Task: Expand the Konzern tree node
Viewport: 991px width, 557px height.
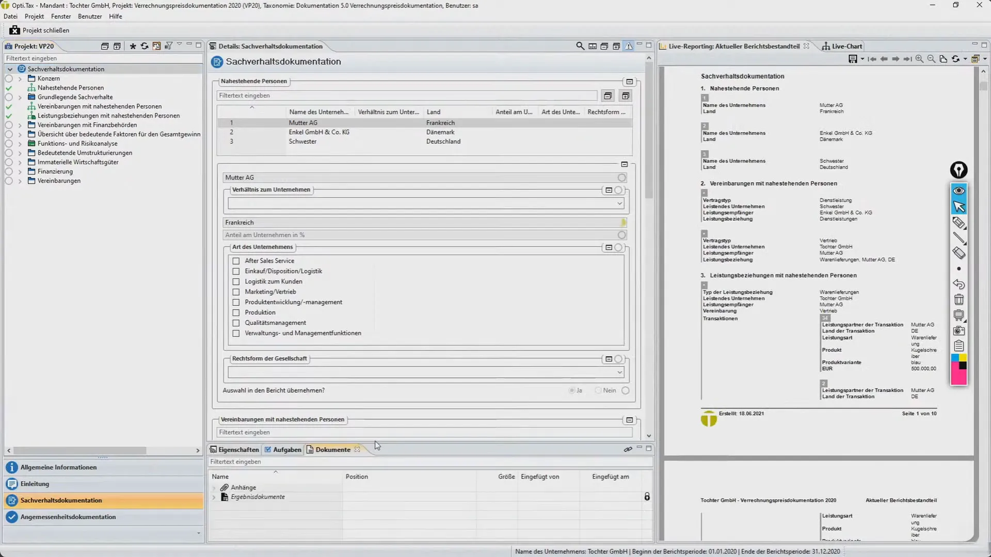Action: click(20, 78)
